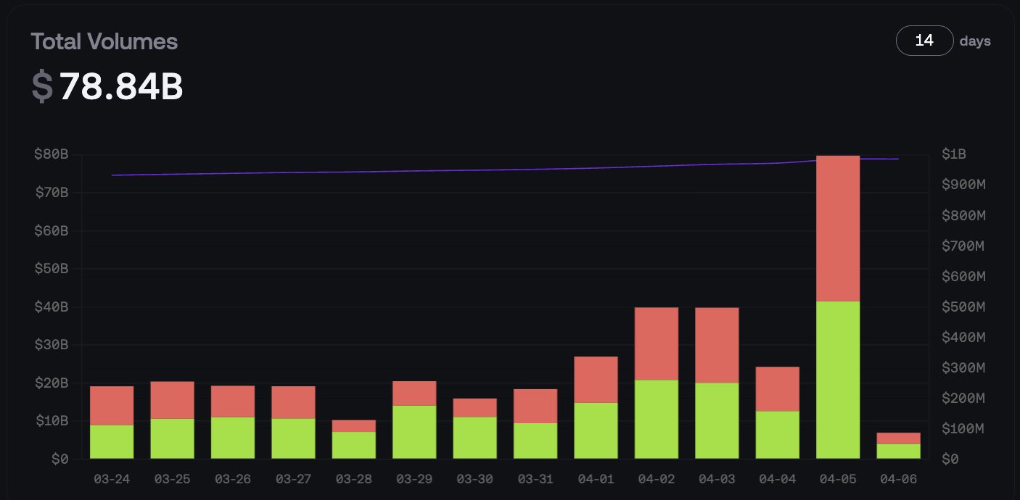This screenshot has width=1020, height=500.
Task: Click the green segment of the 04-02 bar
Action: coord(656,419)
